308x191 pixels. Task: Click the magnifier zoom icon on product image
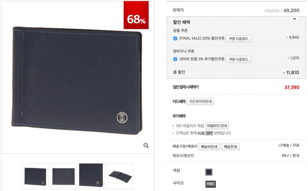[x=146, y=146]
